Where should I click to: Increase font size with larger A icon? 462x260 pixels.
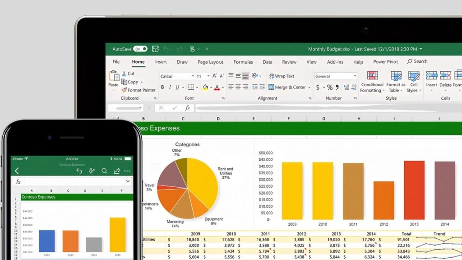coord(215,76)
